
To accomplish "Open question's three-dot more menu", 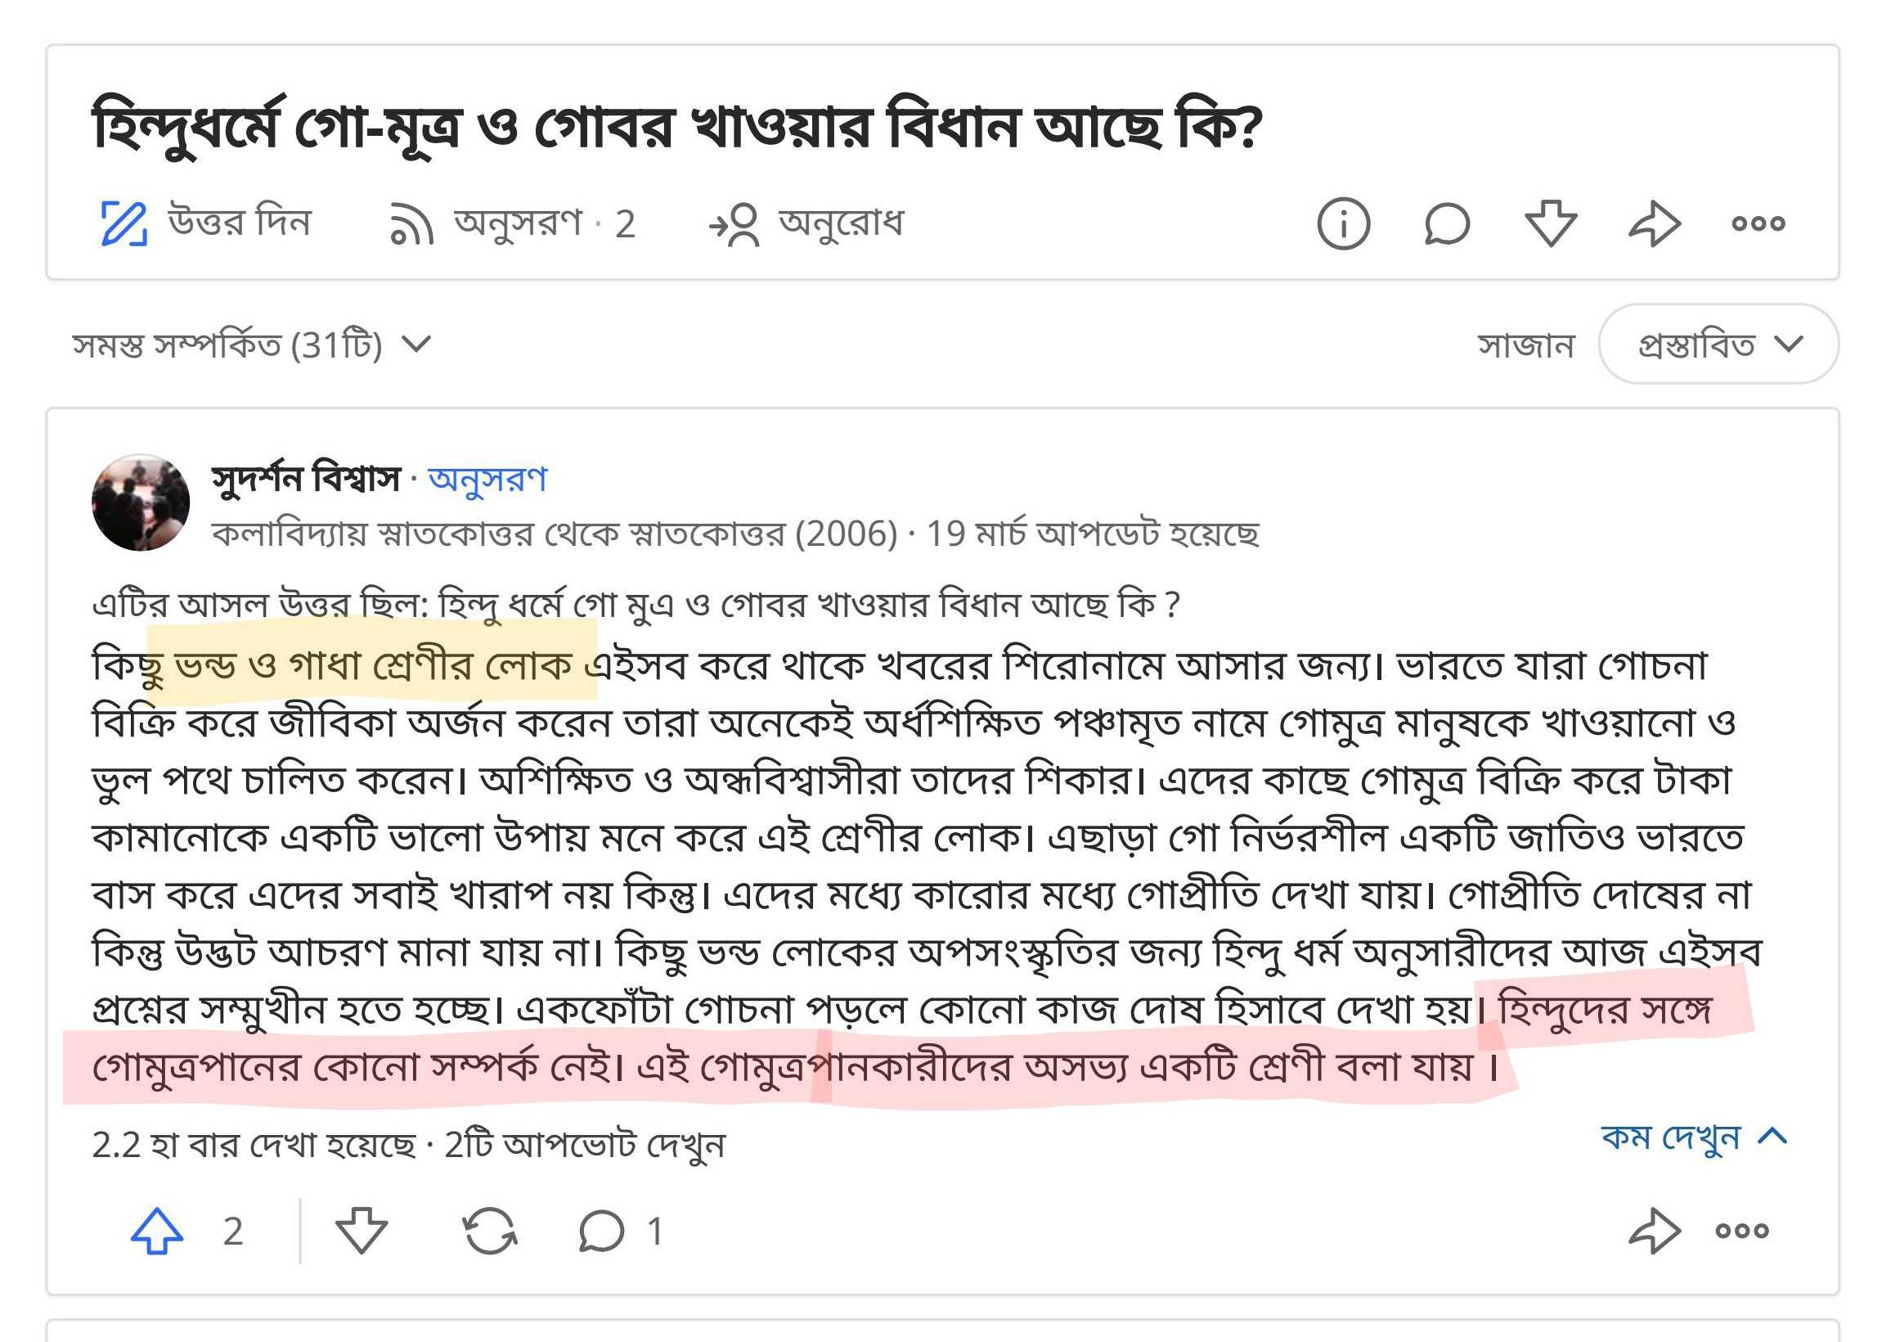I will pyautogui.click(x=1758, y=223).
